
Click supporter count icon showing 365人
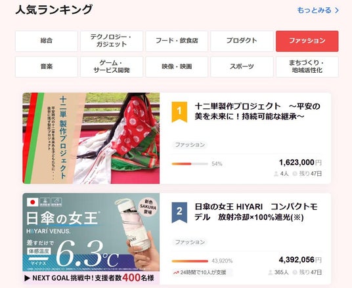pos(271,272)
